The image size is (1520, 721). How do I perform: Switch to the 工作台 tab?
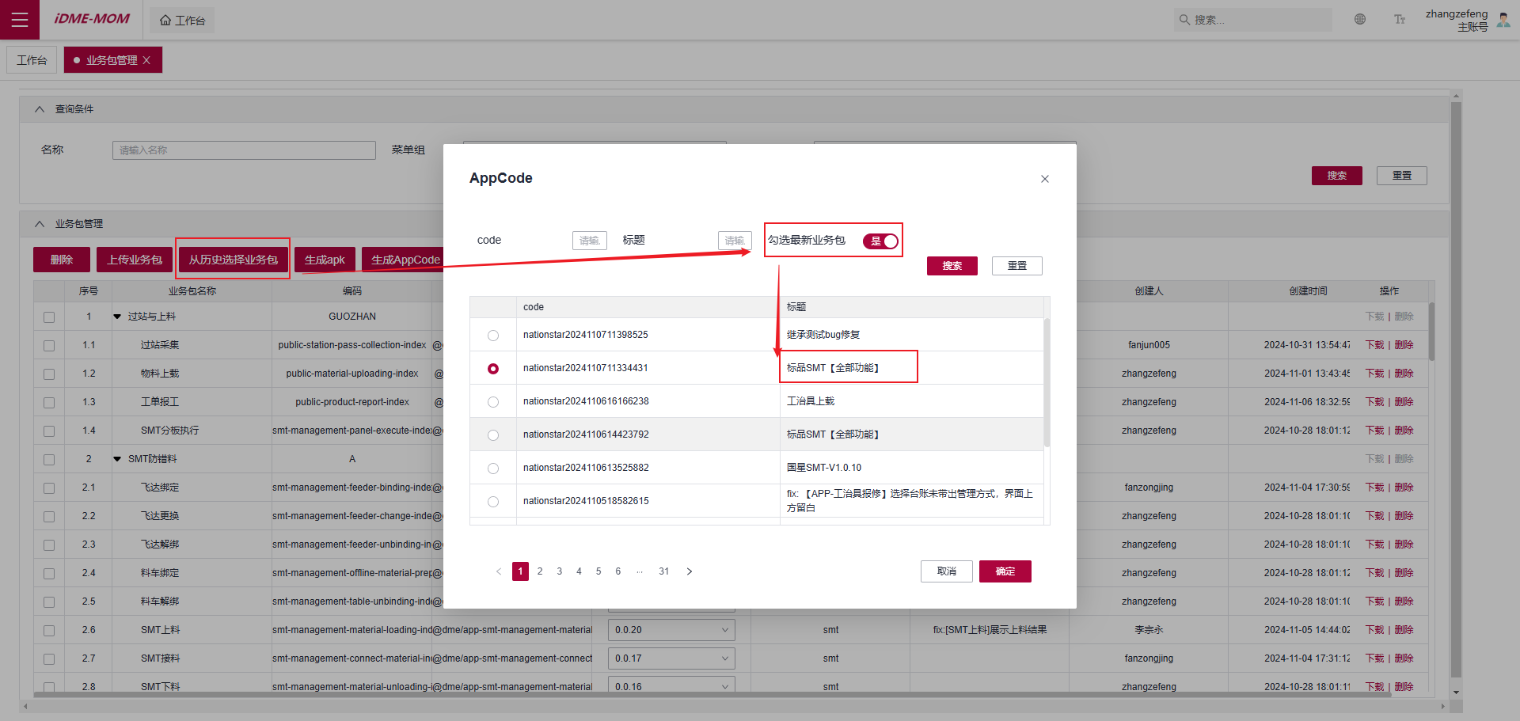[32, 60]
